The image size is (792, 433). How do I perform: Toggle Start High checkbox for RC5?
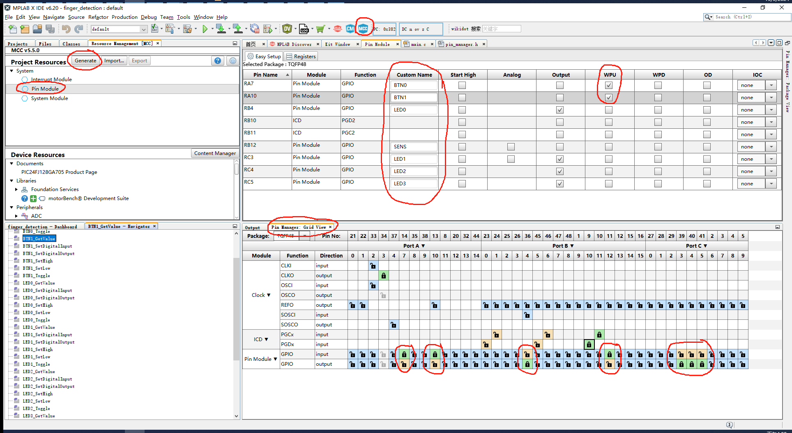pos(462,184)
